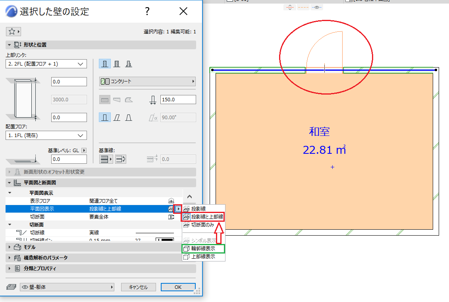The height and width of the screenshot is (302, 449).
Task: Select the composite wall structure icon
Action: (117, 64)
